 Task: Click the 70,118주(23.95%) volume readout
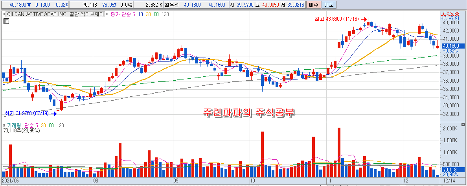(x=22, y=130)
